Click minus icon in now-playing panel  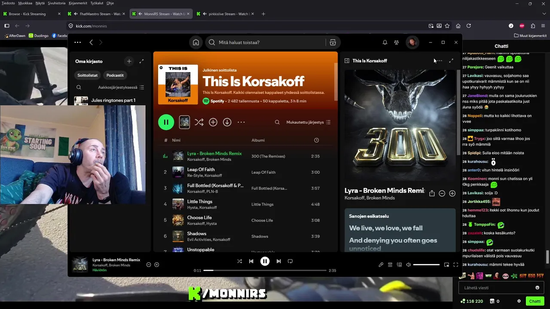pos(442,194)
